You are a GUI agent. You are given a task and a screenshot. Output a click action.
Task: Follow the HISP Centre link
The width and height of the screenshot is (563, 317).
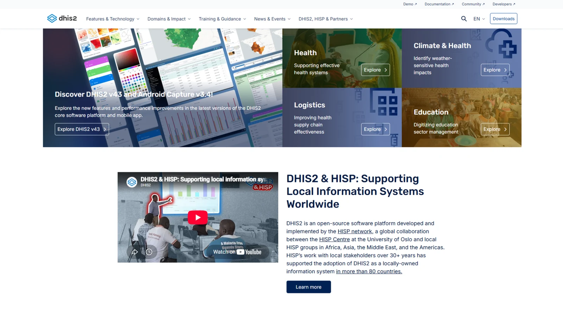[334, 240]
